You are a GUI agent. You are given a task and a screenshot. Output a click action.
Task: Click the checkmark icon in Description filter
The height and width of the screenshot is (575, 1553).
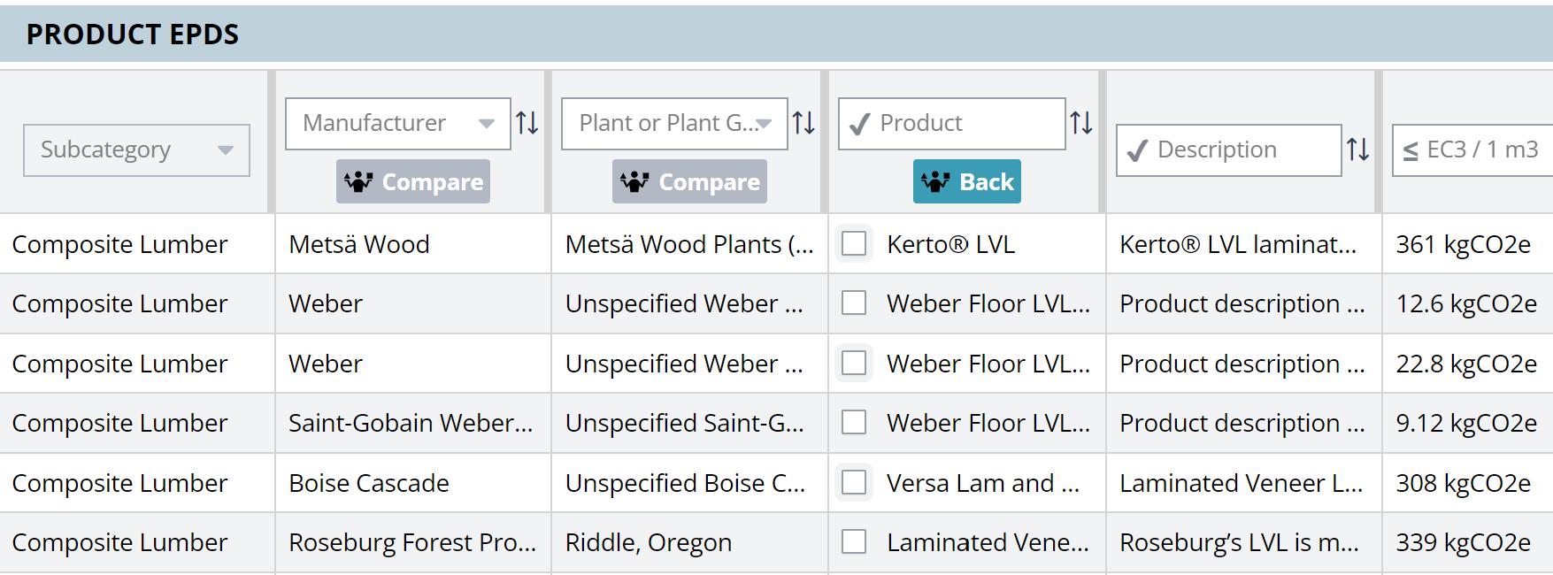[1136, 150]
